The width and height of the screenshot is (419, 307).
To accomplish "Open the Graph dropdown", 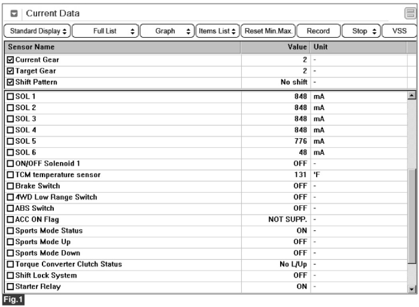I will 167,31.
